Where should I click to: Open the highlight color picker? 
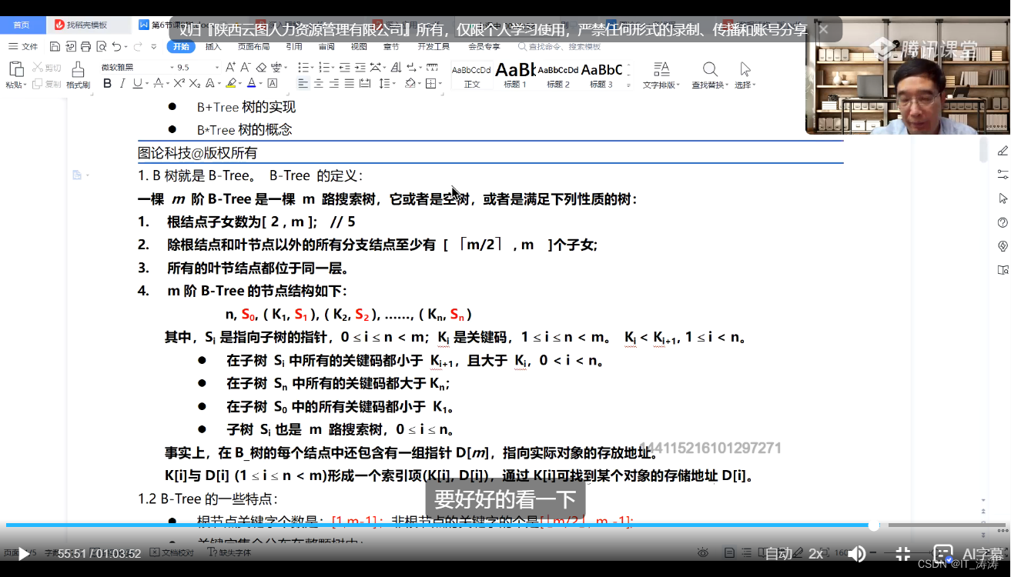click(x=231, y=83)
